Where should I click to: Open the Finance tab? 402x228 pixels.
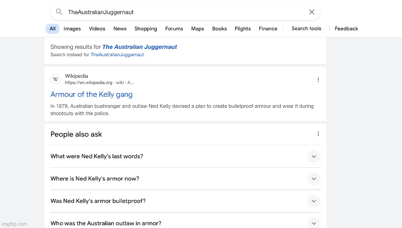(268, 29)
